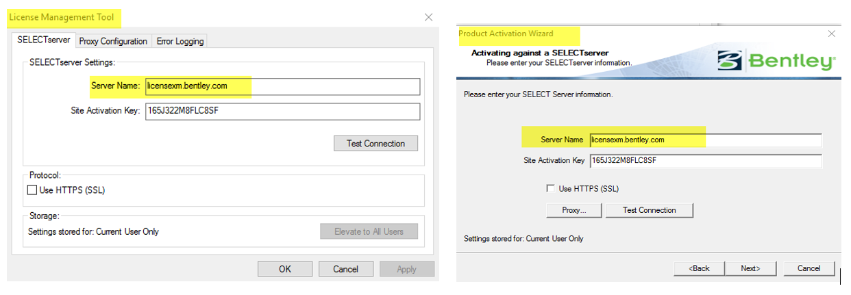
Task: Select the Error Logging tab
Action: pyautogui.click(x=180, y=41)
